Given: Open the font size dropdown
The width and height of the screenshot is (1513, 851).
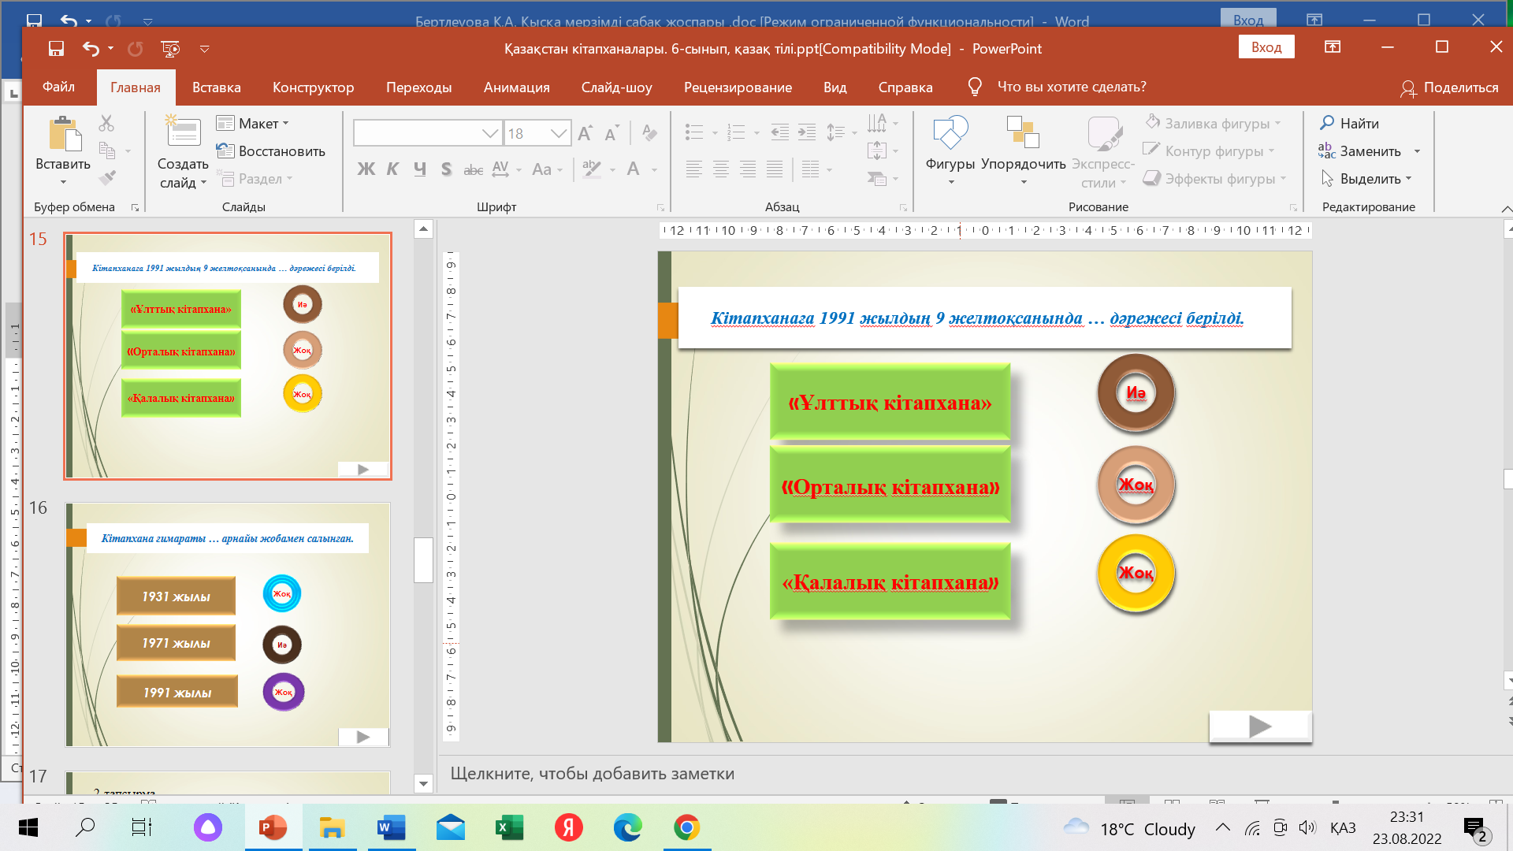Looking at the screenshot, I should pyautogui.click(x=559, y=133).
